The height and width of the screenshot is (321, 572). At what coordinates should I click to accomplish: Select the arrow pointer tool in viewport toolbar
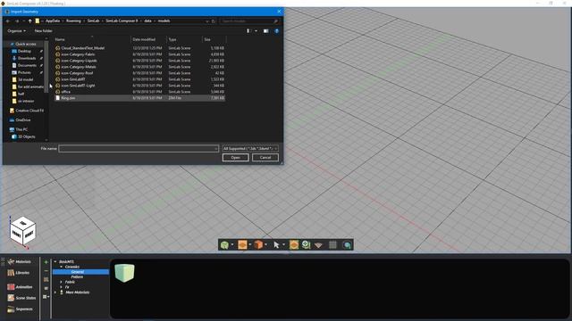pyautogui.click(x=276, y=245)
